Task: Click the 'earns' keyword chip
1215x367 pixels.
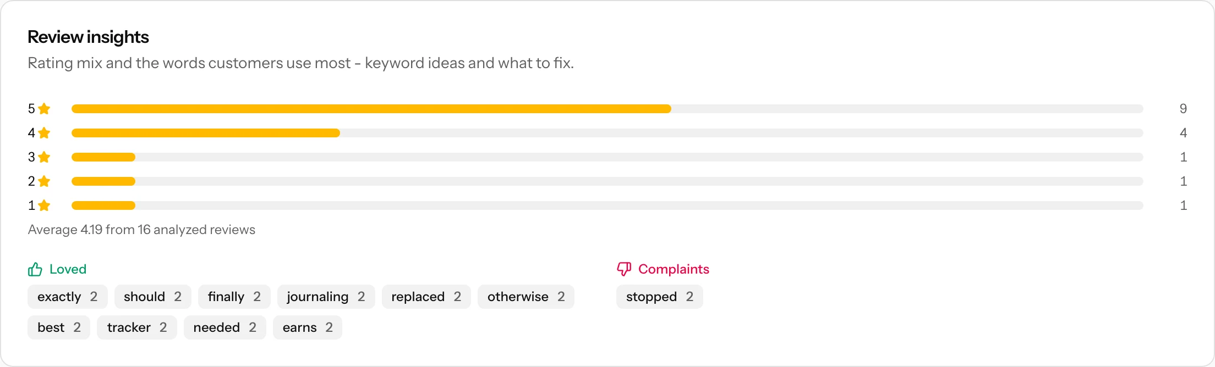Action: (x=308, y=327)
